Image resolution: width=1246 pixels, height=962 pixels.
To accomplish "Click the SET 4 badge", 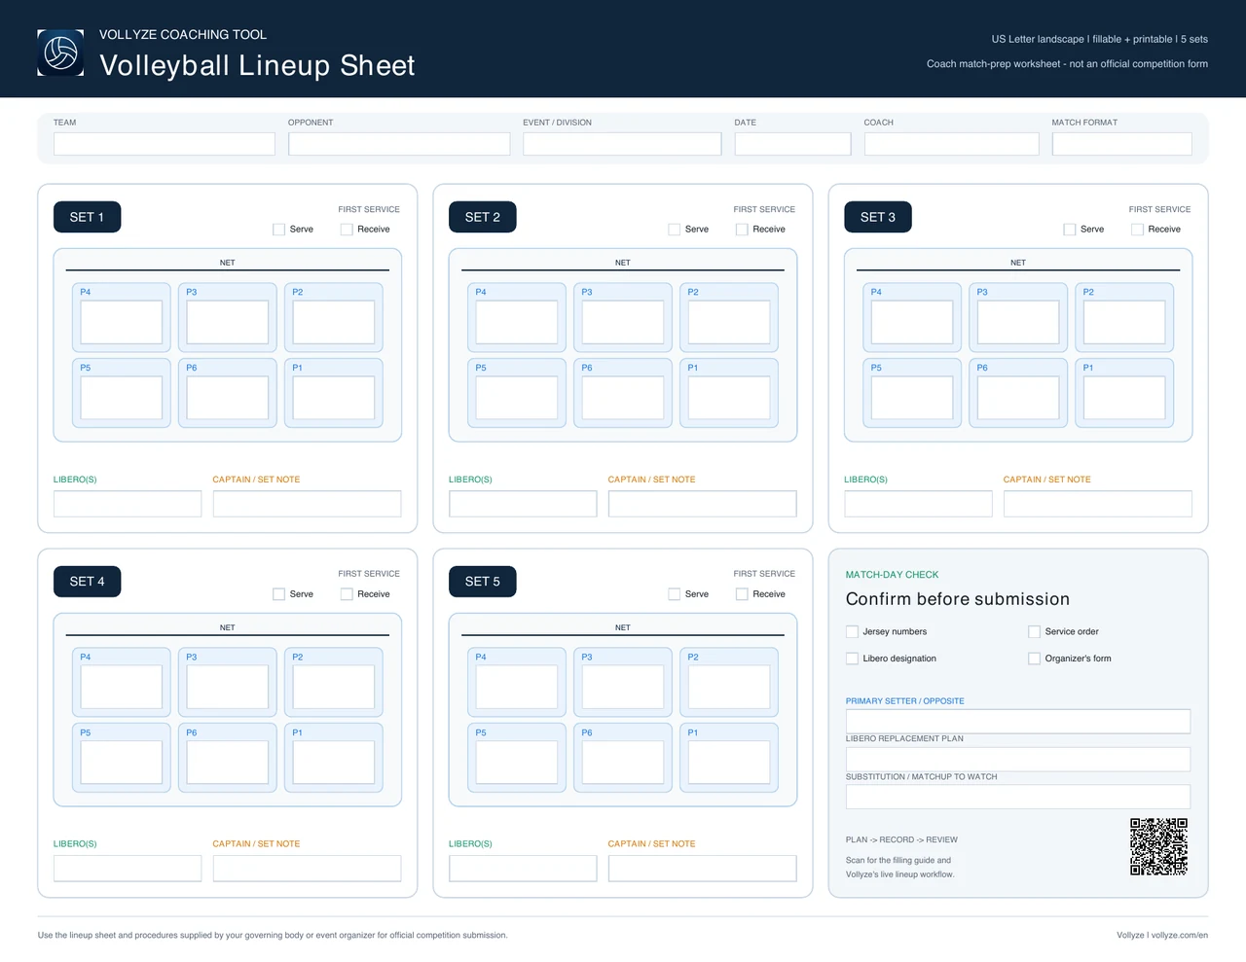I will [87, 582].
